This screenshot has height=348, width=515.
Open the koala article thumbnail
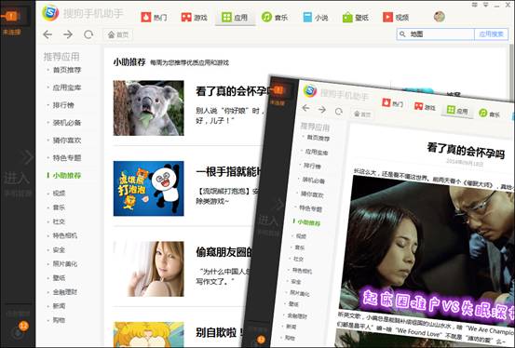[148, 108]
